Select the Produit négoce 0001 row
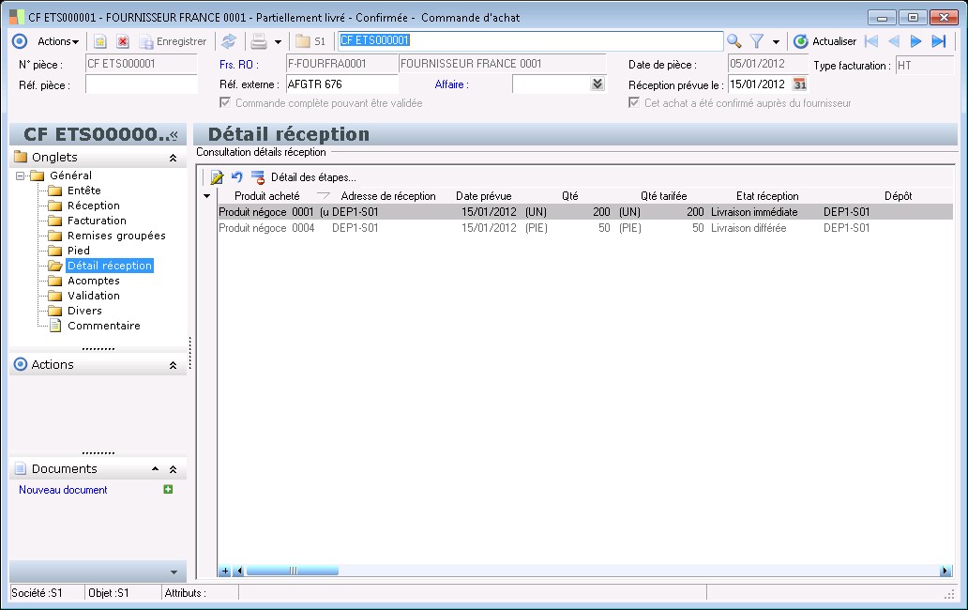The image size is (968, 610). (585, 212)
